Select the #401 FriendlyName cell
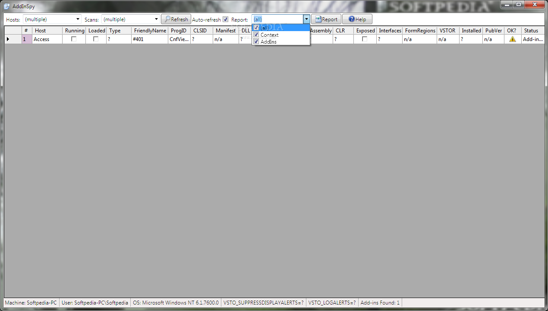The height and width of the screenshot is (311, 548). pyautogui.click(x=150, y=39)
